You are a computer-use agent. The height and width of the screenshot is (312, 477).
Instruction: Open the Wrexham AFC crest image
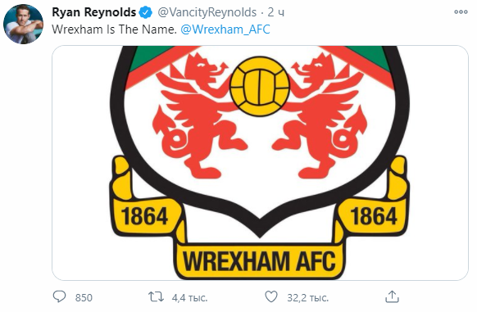[x=260, y=163]
